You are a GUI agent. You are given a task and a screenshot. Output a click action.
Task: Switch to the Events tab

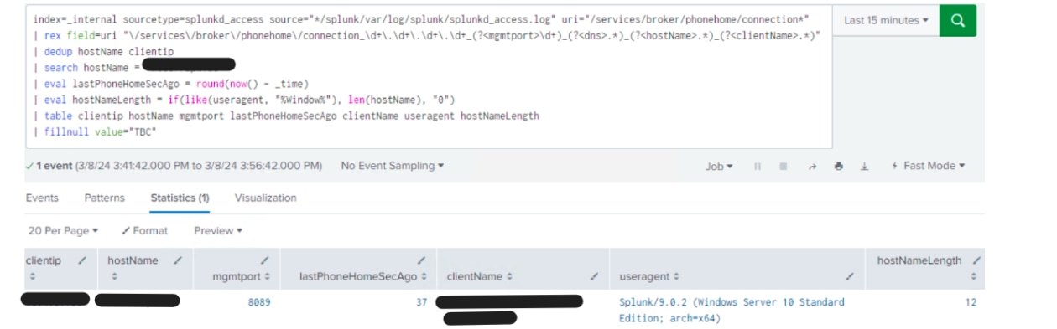point(42,198)
